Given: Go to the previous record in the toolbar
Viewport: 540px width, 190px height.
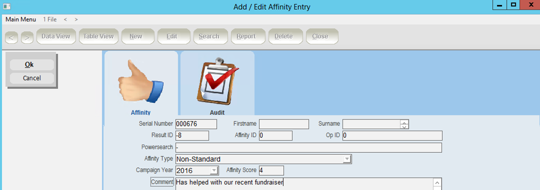Looking at the screenshot, I should pos(11,37).
